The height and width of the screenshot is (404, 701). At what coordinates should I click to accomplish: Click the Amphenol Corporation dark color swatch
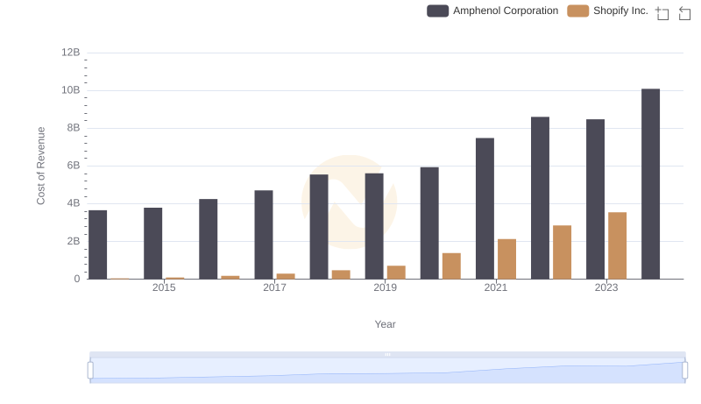pos(437,11)
